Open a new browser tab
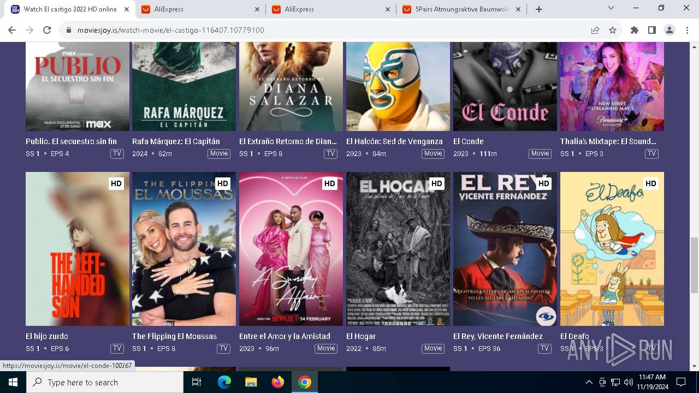Screen dimensions: 699x393 539,9
